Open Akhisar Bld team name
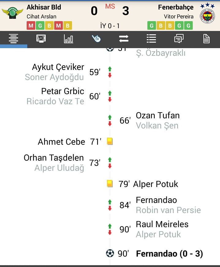The height and width of the screenshot is (267, 220). click(44, 7)
